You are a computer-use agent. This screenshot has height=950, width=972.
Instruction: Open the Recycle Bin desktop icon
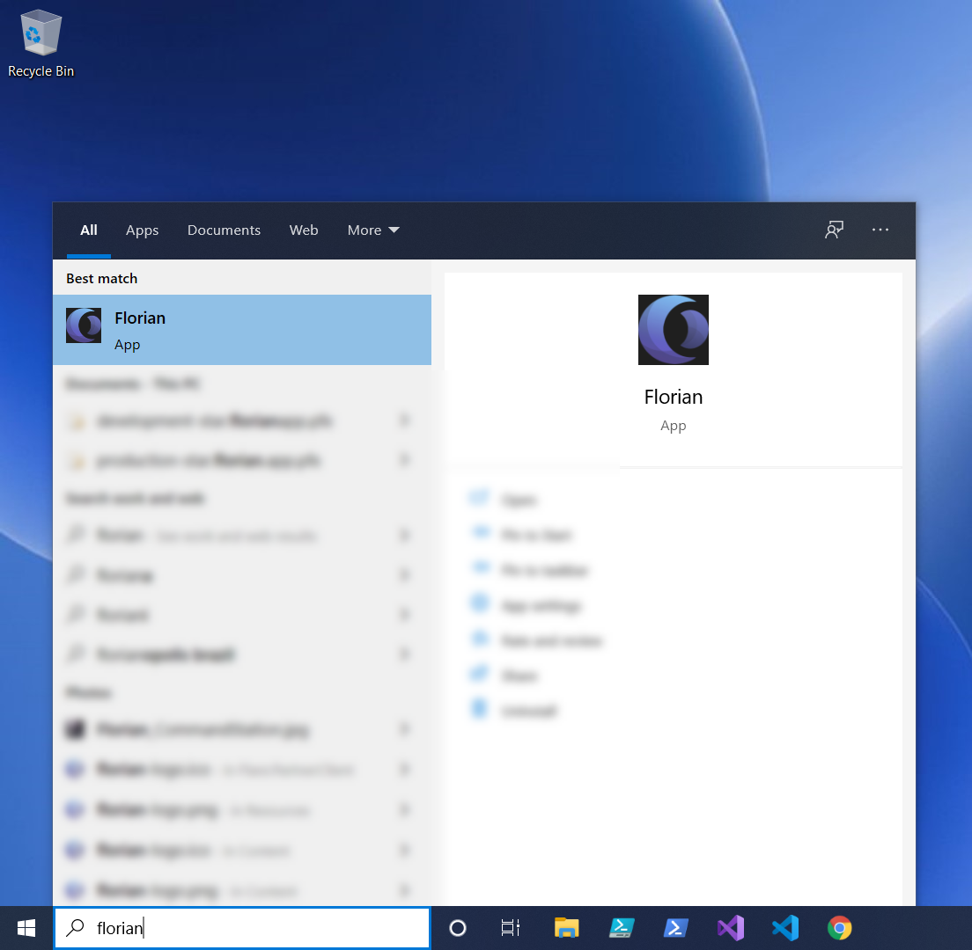coord(40,43)
